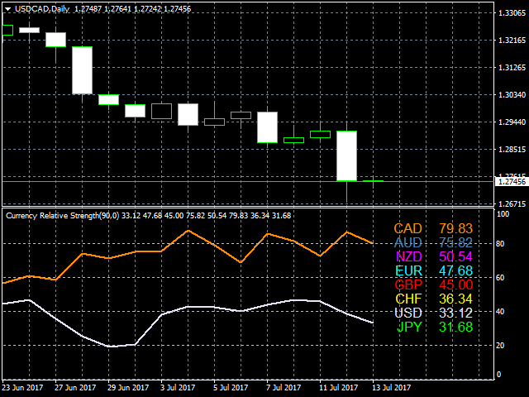The height and width of the screenshot is (397, 529).
Task: Click the 29 Jun 2017 date label
Action: click(128, 387)
